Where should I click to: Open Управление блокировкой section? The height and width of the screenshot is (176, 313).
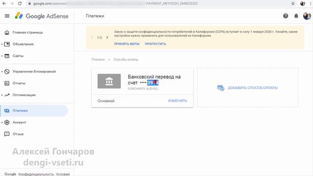34,71
